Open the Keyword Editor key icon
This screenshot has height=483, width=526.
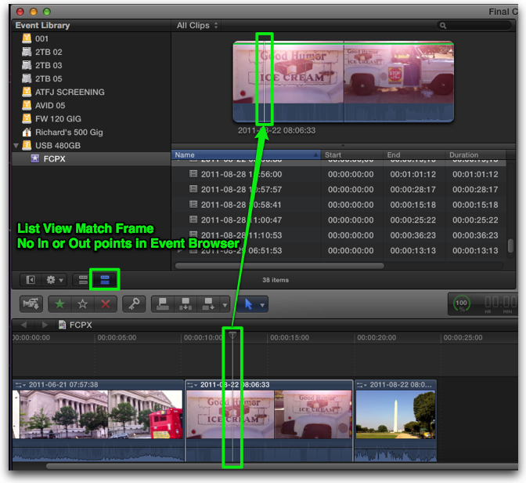click(134, 304)
